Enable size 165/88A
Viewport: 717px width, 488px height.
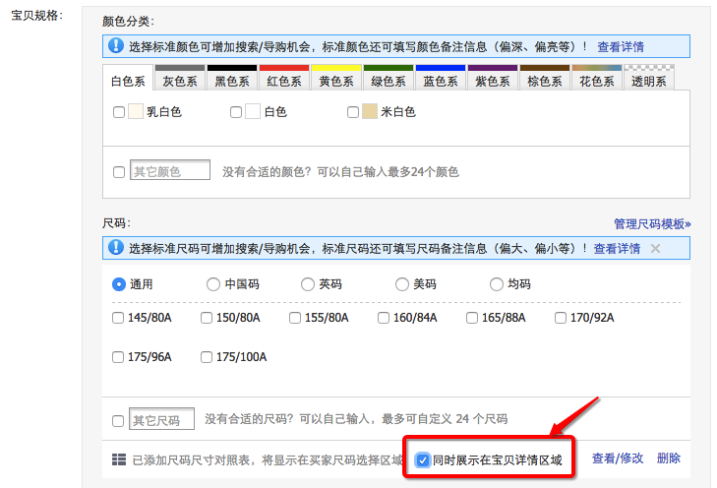(472, 318)
